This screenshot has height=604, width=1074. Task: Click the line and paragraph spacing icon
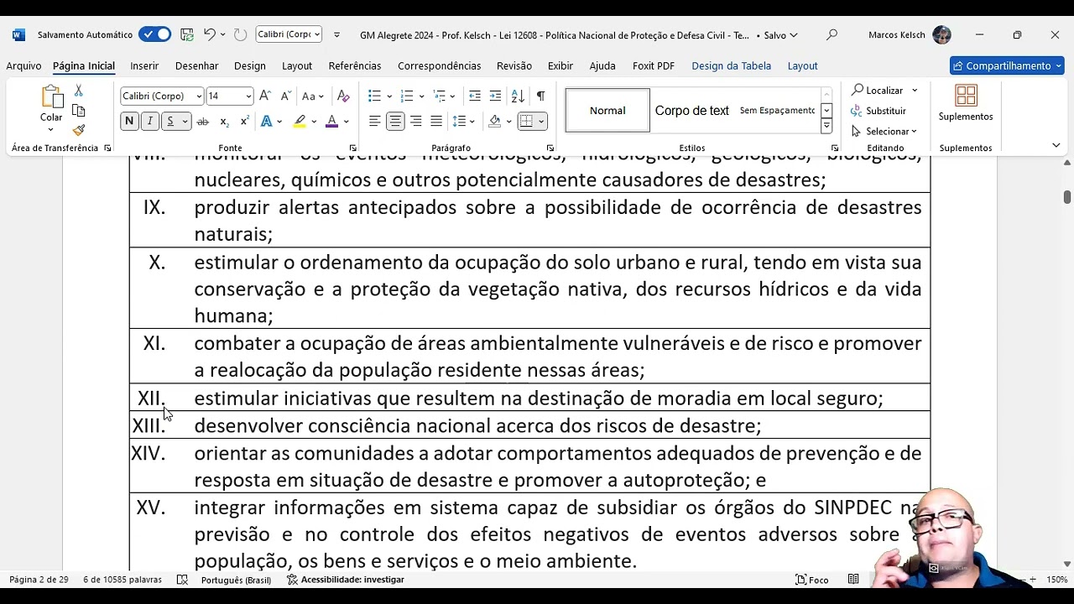click(459, 122)
